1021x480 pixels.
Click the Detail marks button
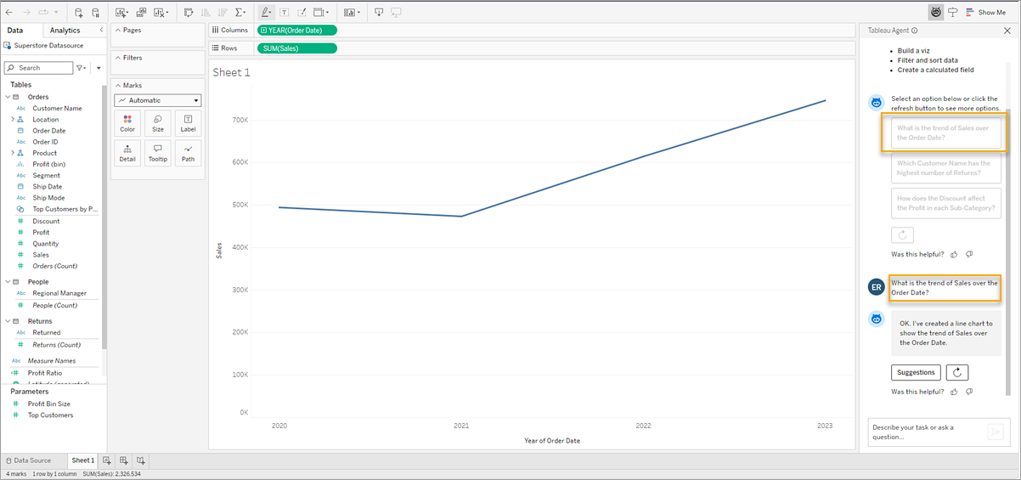point(127,153)
